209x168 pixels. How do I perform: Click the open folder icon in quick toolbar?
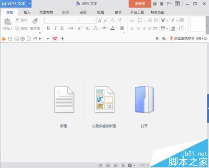coord(4,39)
